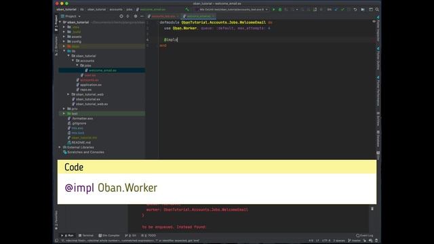Switch to the red accounts test editor tab
This screenshot has height=244, width=434.
click(x=163, y=16)
